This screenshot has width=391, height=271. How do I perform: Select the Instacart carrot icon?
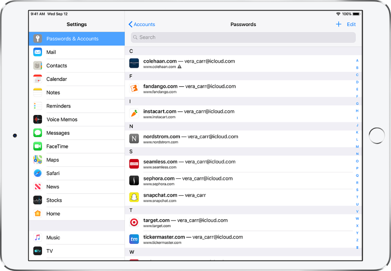(134, 114)
